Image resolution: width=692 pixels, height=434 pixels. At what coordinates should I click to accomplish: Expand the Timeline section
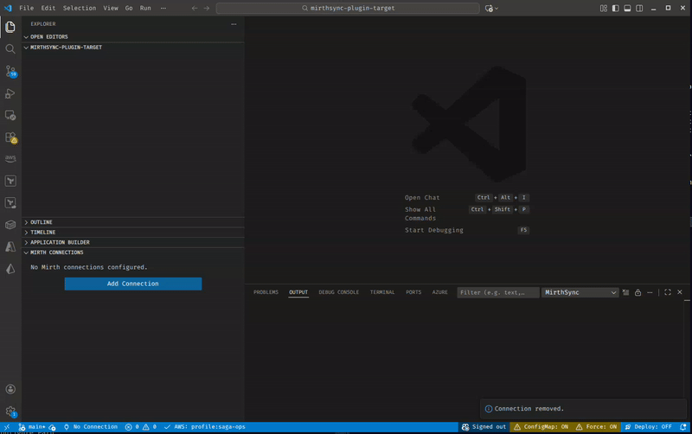pos(133,233)
